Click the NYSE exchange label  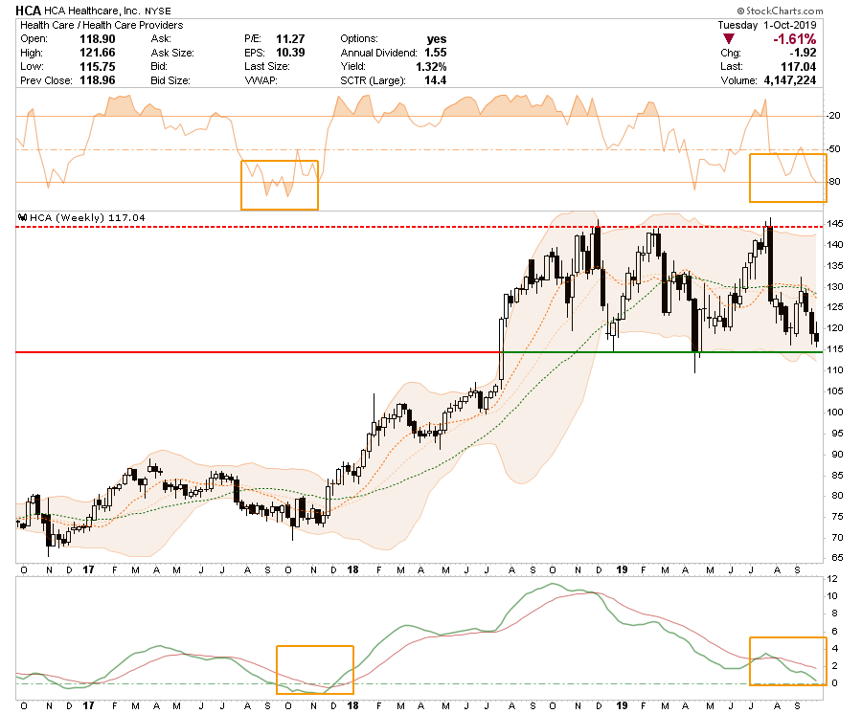pos(157,11)
